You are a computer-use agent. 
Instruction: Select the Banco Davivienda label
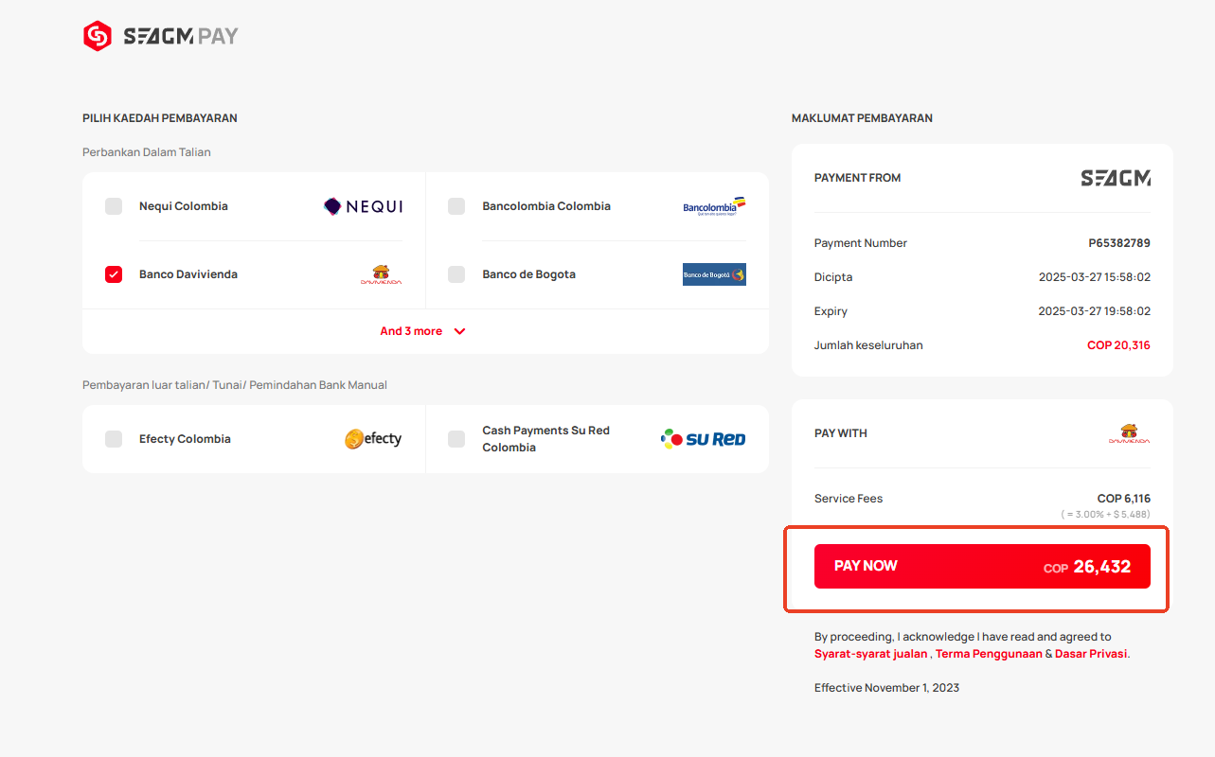[188, 274]
